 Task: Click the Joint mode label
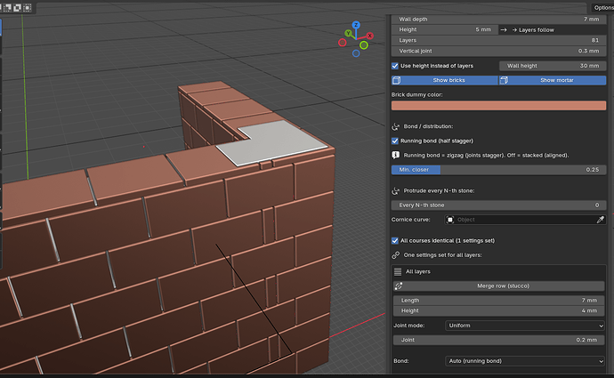[408, 326]
